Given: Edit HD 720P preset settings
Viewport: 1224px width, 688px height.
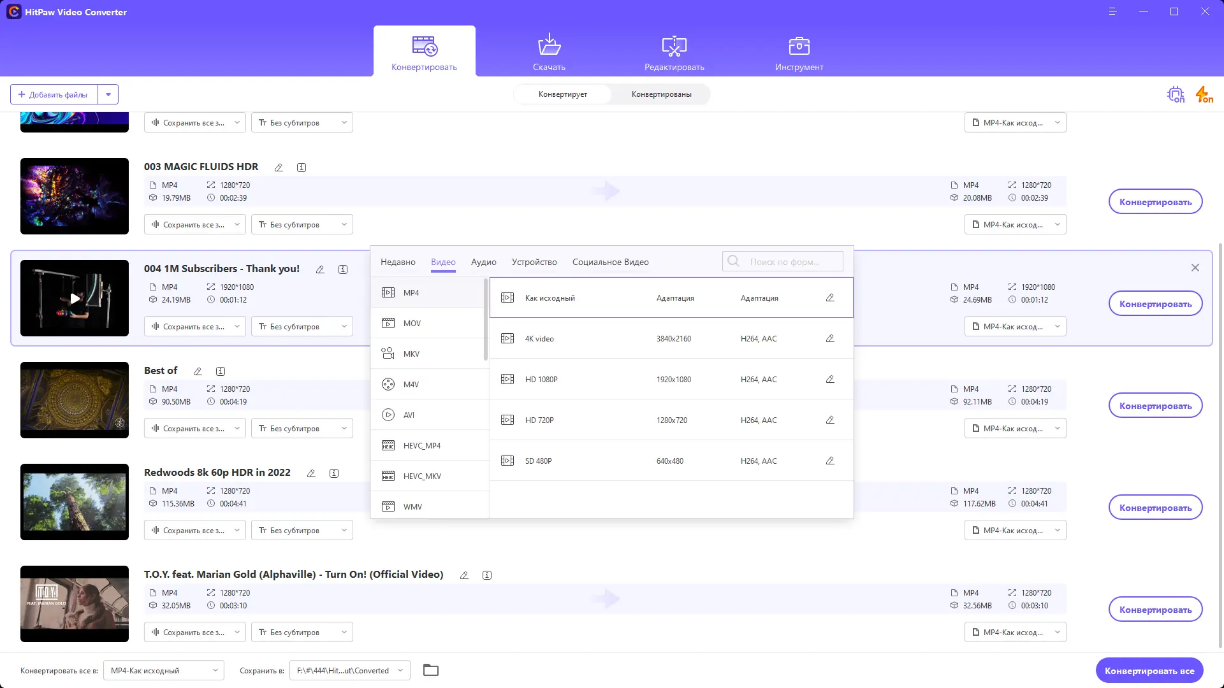Looking at the screenshot, I should point(830,420).
